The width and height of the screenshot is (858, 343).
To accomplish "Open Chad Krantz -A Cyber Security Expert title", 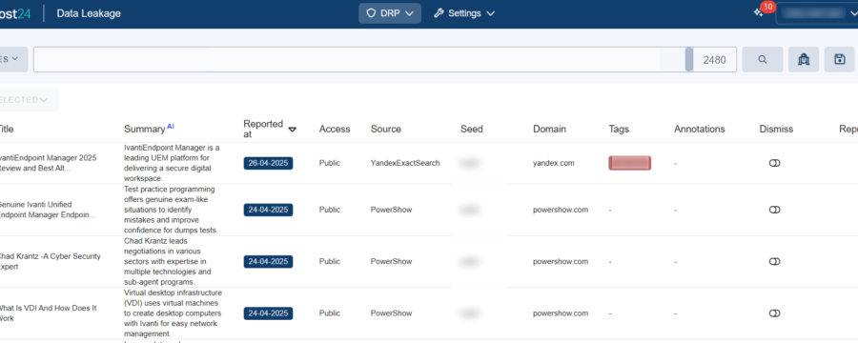I will click(50, 261).
